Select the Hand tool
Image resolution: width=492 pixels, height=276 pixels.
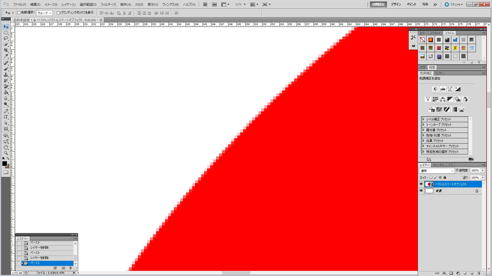[x=6, y=147]
